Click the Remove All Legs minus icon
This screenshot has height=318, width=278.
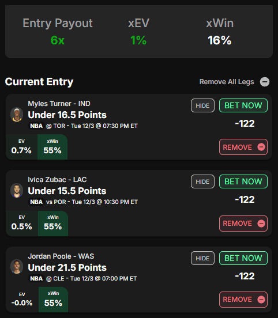click(265, 82)
